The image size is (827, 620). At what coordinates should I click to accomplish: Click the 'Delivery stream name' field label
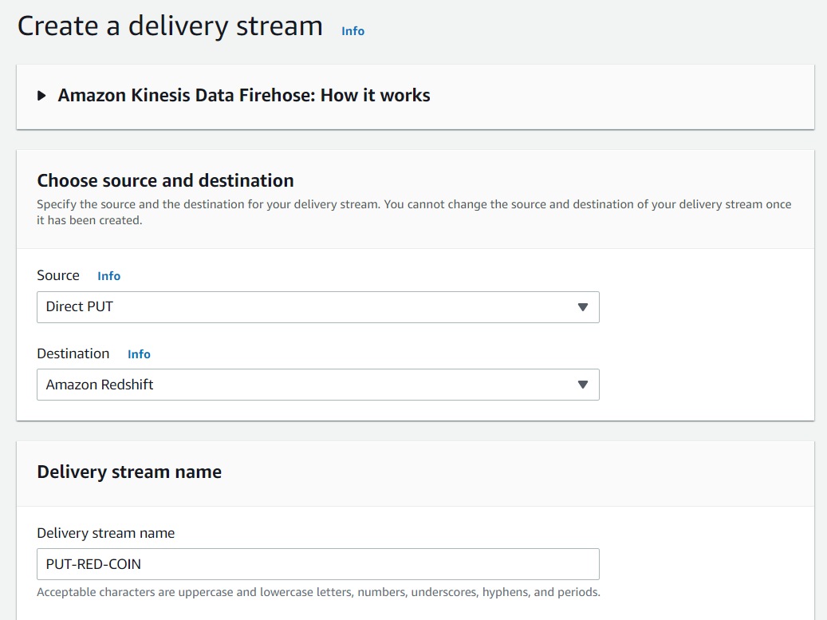click(x=106, y=533)
